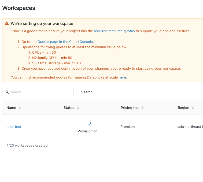Open the required resource quotas link

[x=114, y=31]
